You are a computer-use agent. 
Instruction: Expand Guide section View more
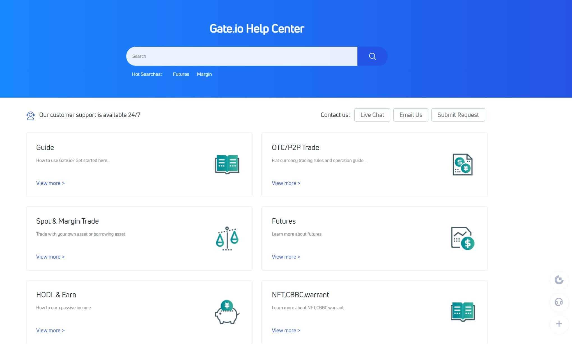50,183
